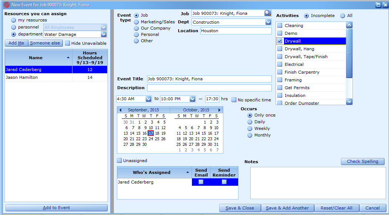Image resolution: width=389 pixels, height=215 pixels.
Task: Open the Dept Construction dropdown
Action: click(268, 22)
